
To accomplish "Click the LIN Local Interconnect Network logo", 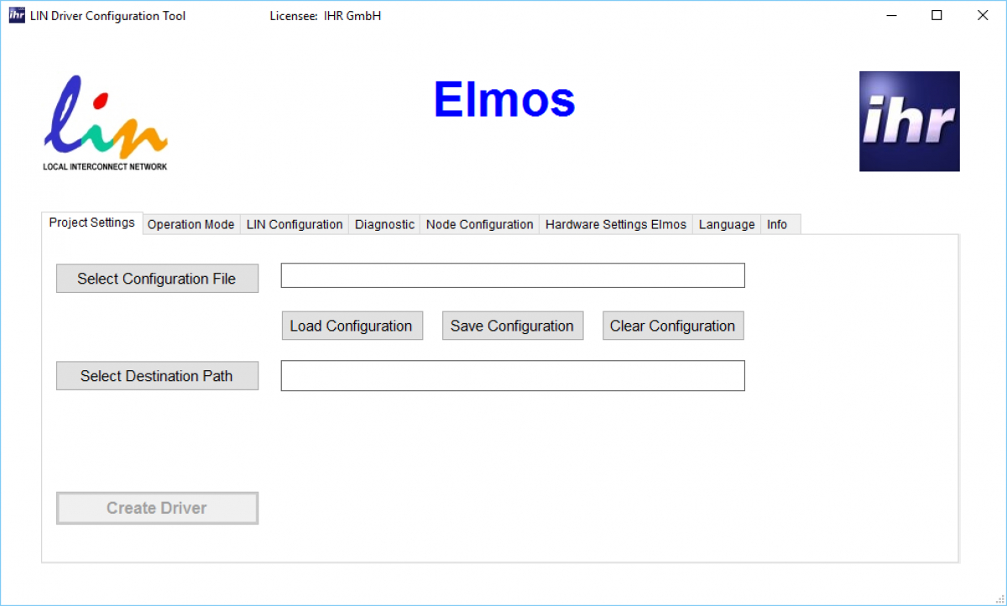I will [104, 122].
